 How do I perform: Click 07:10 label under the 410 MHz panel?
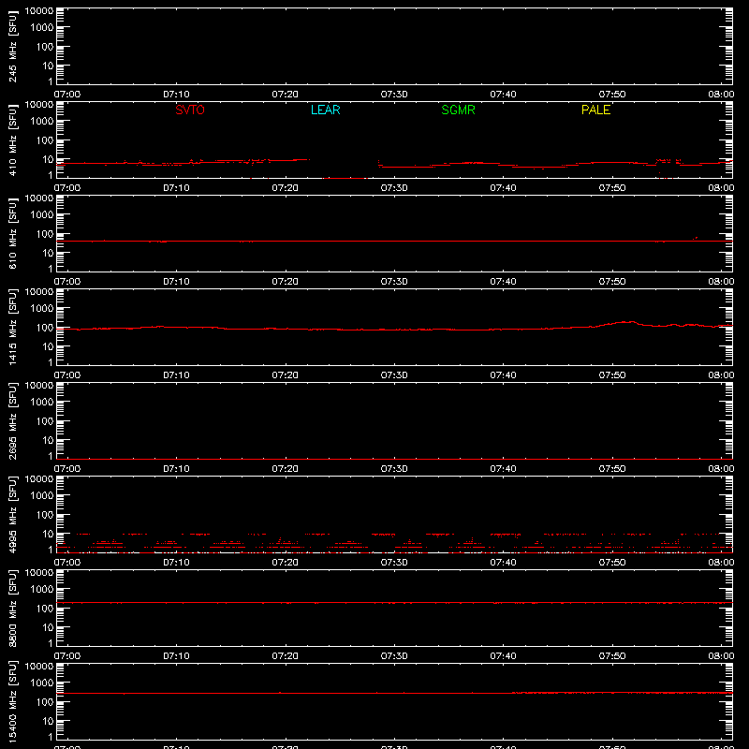point(176,188)
